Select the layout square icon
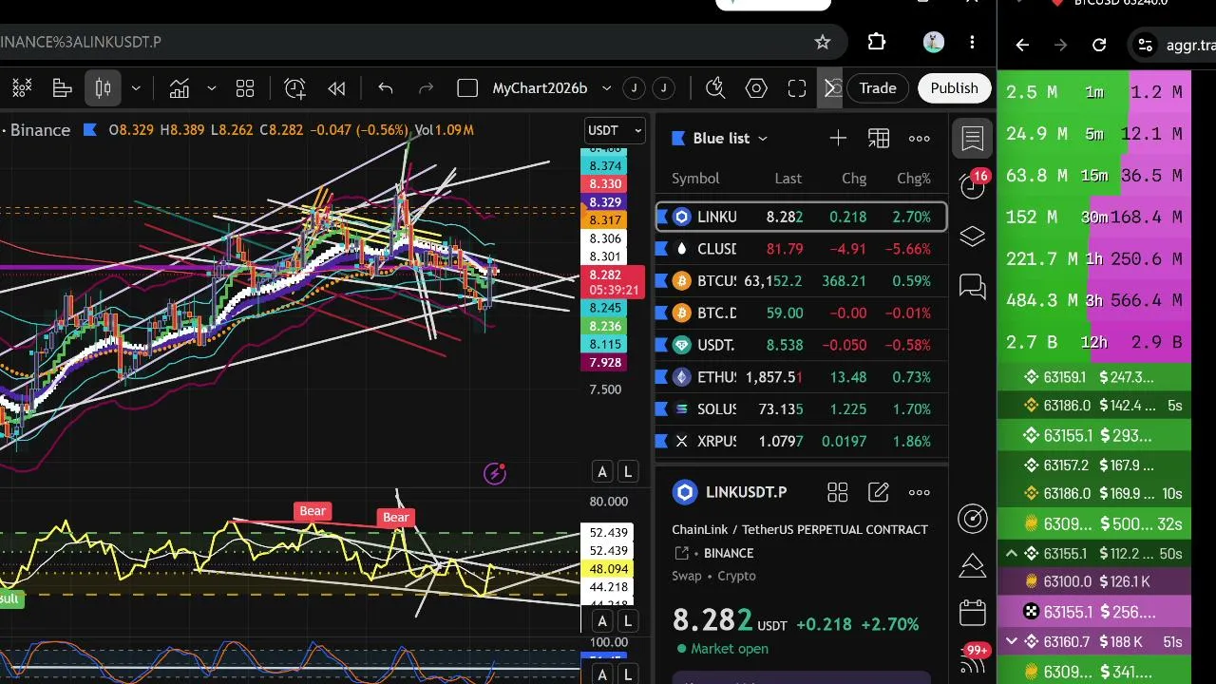This screenshot has height=684, width=1216. (x=467, y=88)
